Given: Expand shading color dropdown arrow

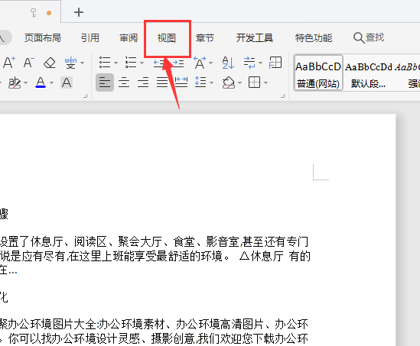Looking at the screenshot, I should [240, 83].
